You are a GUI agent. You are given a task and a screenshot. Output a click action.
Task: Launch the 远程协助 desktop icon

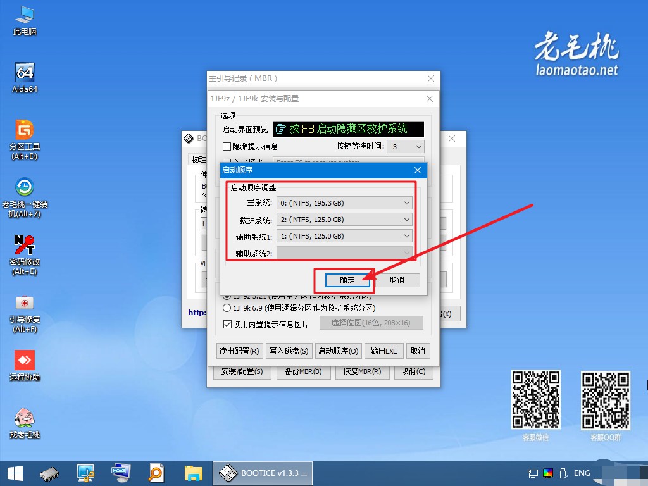click(25, 365)
